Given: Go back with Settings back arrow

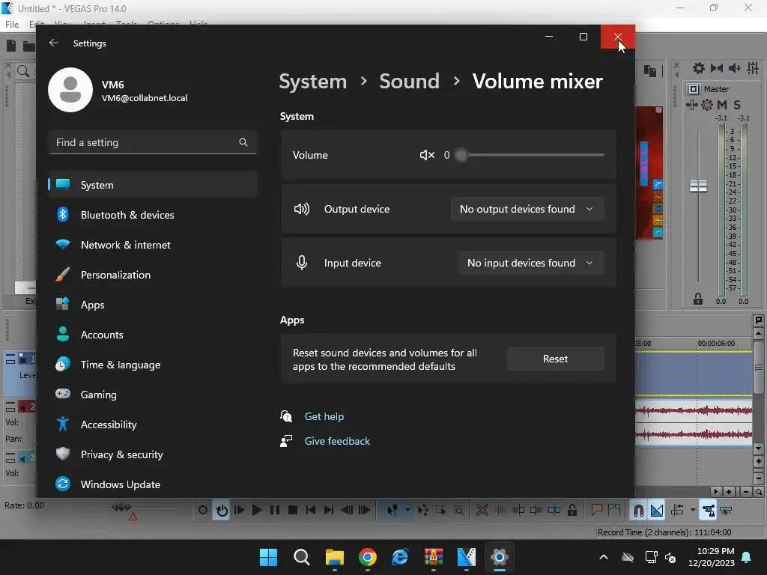Looking at the screenshot, I should tap(54, 43).
